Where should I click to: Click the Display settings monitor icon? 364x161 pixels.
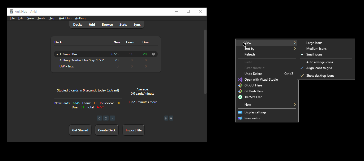[x=240, y=112]
